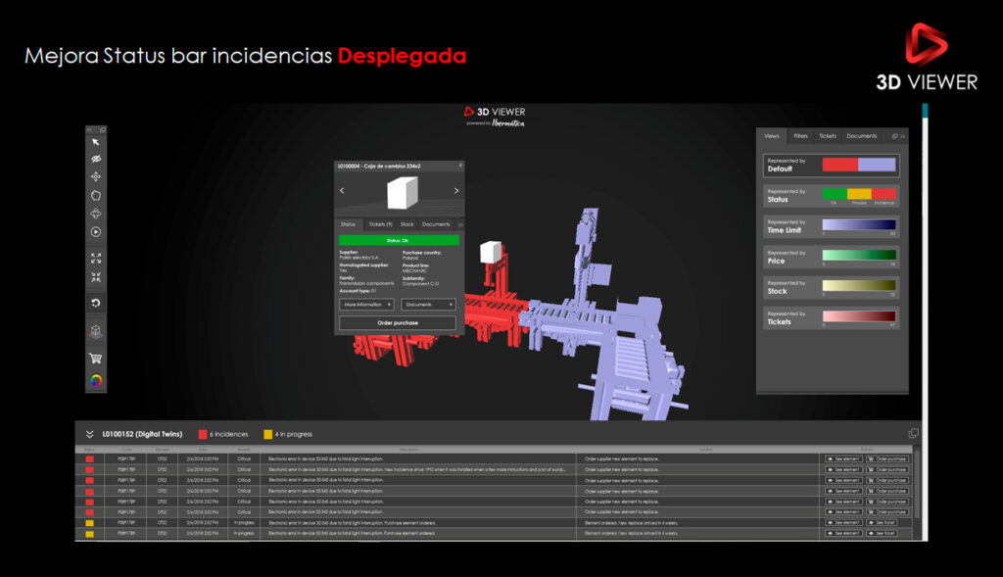Click the reset view rotate icon
The image size is (1003, 577).
[96, 303]
